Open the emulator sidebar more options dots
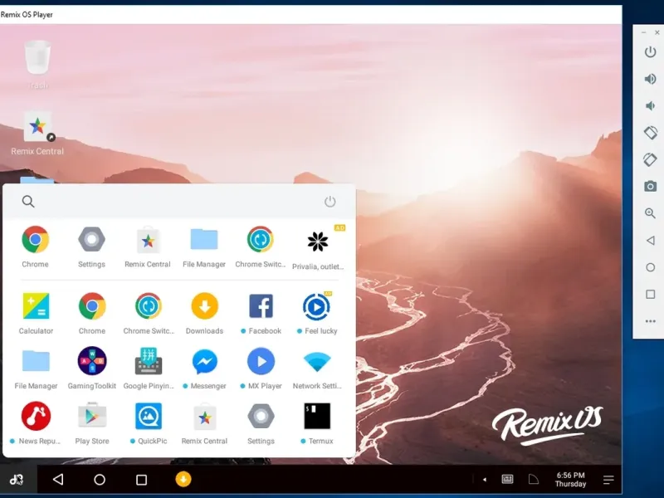The height and width of the screenshot is (498, 664). 651,321
